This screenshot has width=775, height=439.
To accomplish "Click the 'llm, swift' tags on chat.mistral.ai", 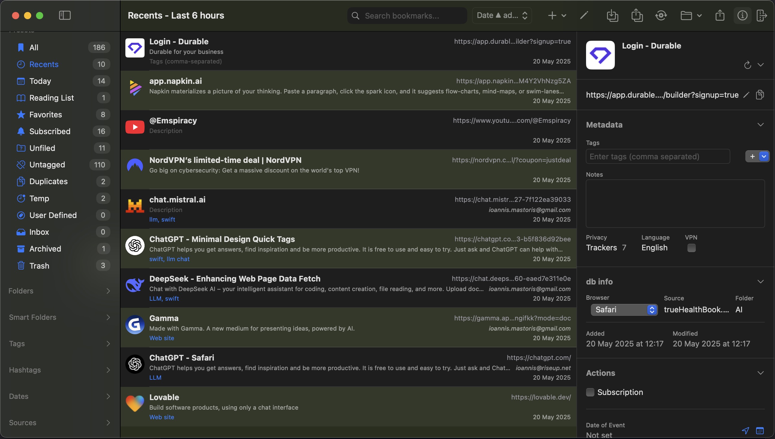I will point(162,219).
